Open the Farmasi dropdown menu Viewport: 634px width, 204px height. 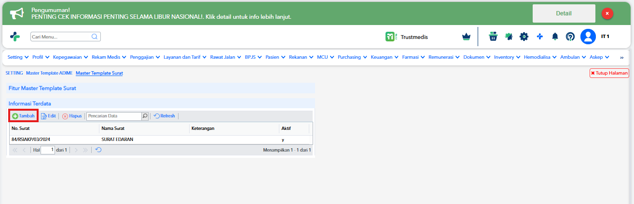(413, 57)
